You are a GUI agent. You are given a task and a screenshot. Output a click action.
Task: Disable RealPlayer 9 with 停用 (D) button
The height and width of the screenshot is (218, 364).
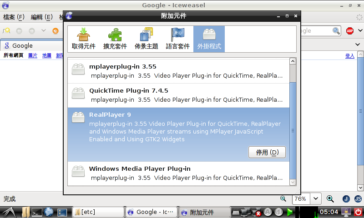point(267,152)
